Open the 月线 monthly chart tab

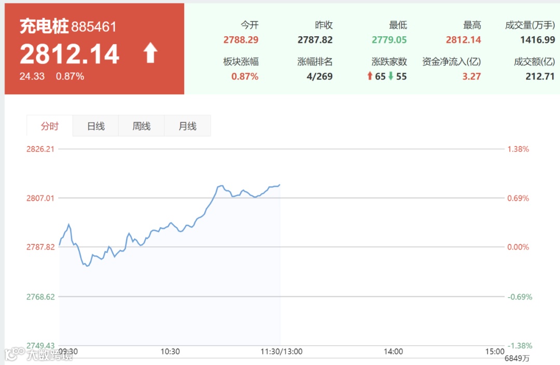pyautogui.click(x=188, y=126)
